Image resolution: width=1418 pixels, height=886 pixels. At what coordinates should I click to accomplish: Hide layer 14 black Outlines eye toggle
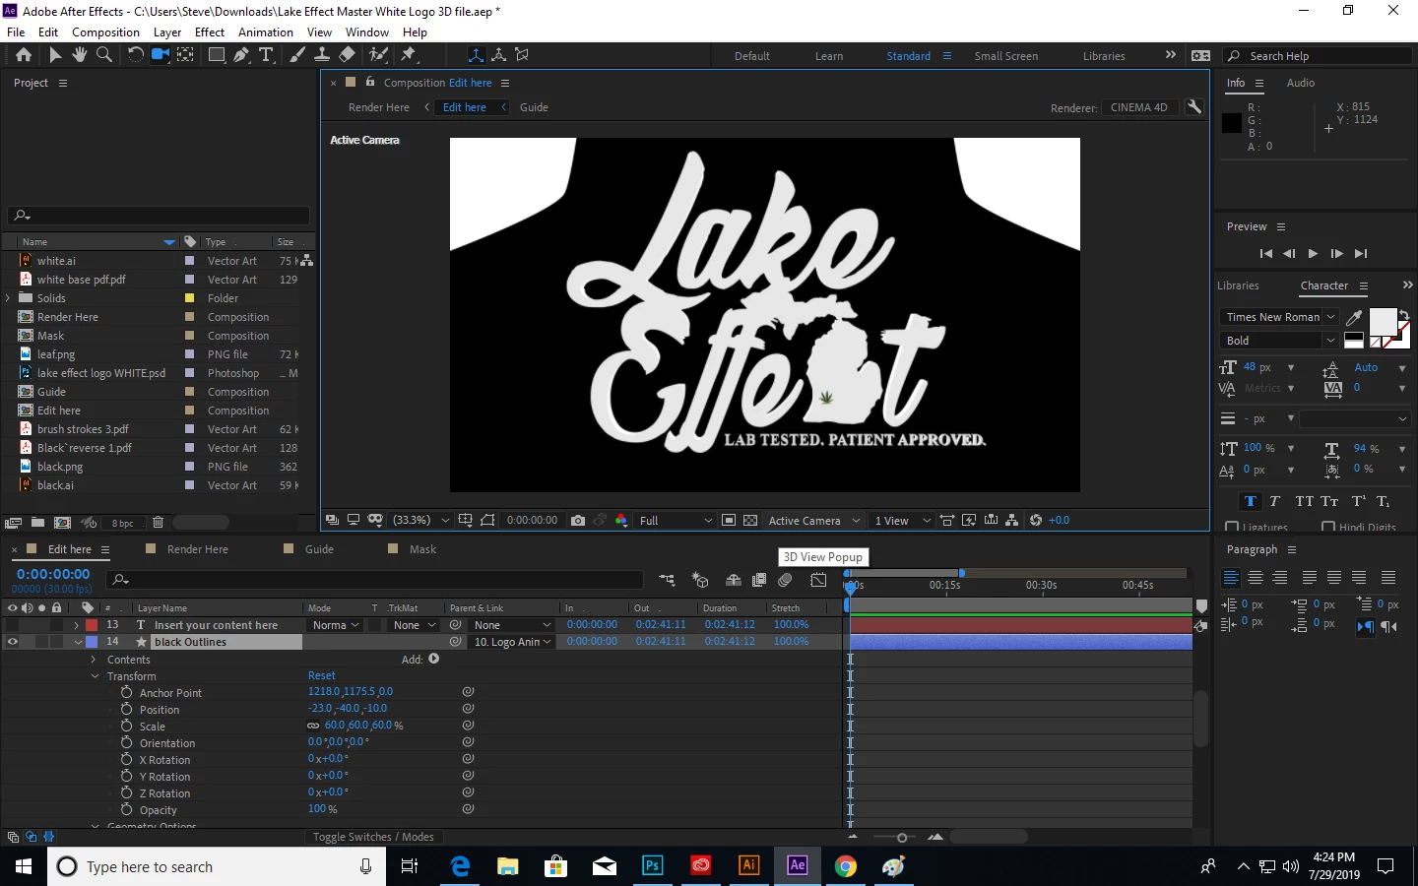point(12,642)
